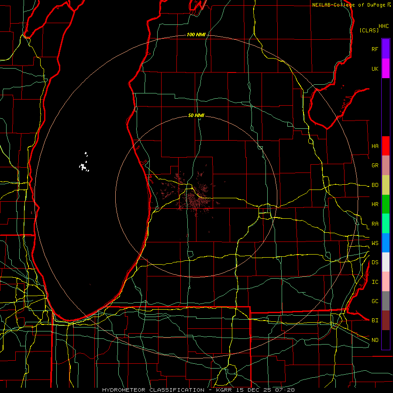Image resolution: width=393 pixels, height=393 pixels.
Task: Click the UK magenta legend swatch
Action: coord(386,69)
